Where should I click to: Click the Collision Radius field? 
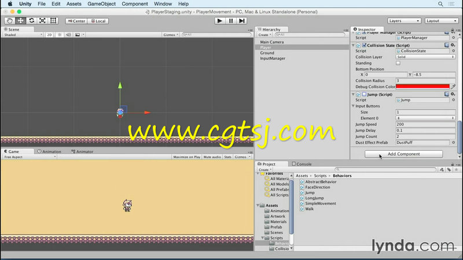pyautogui.click(x=425, y=80)
